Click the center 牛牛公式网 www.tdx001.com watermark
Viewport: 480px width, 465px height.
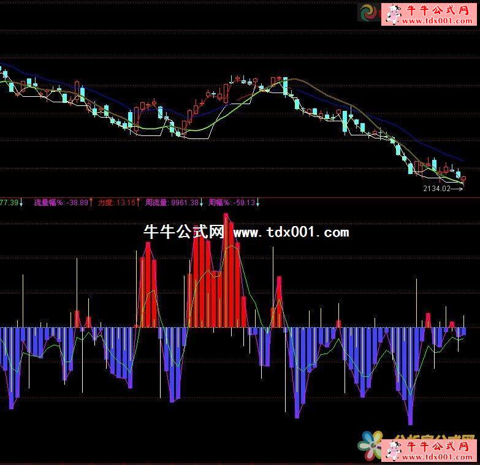pos(246,232)
